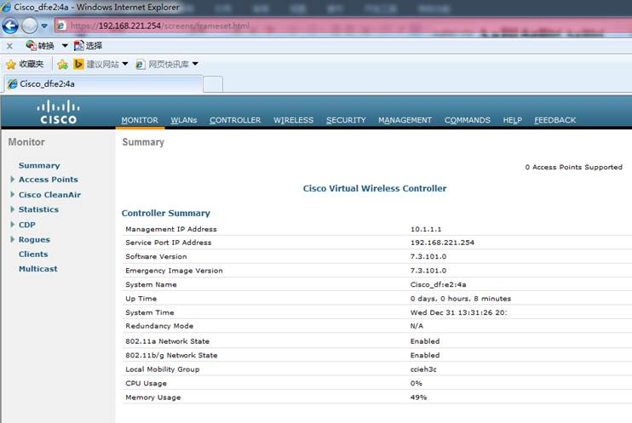Open the COMMANDS menu
This screenshot has height=423, width=632.
coord(467,120)
